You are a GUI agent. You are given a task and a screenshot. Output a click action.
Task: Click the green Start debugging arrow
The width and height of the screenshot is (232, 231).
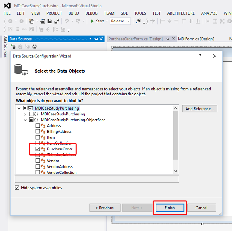[92, 21]
